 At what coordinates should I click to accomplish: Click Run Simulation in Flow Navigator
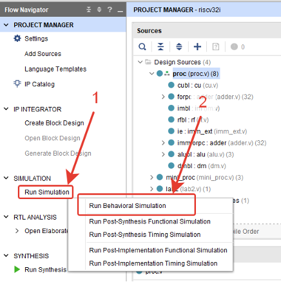[x=47, y=192]
